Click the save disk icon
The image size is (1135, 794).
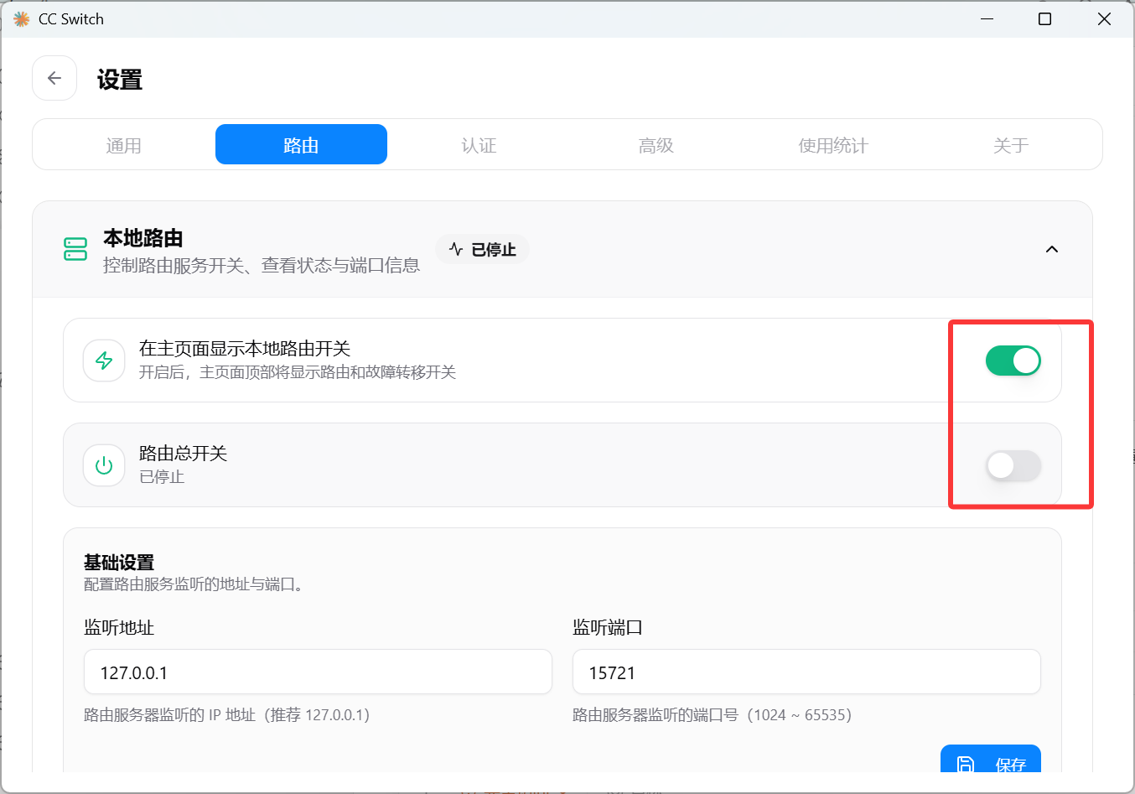(966, 765)
